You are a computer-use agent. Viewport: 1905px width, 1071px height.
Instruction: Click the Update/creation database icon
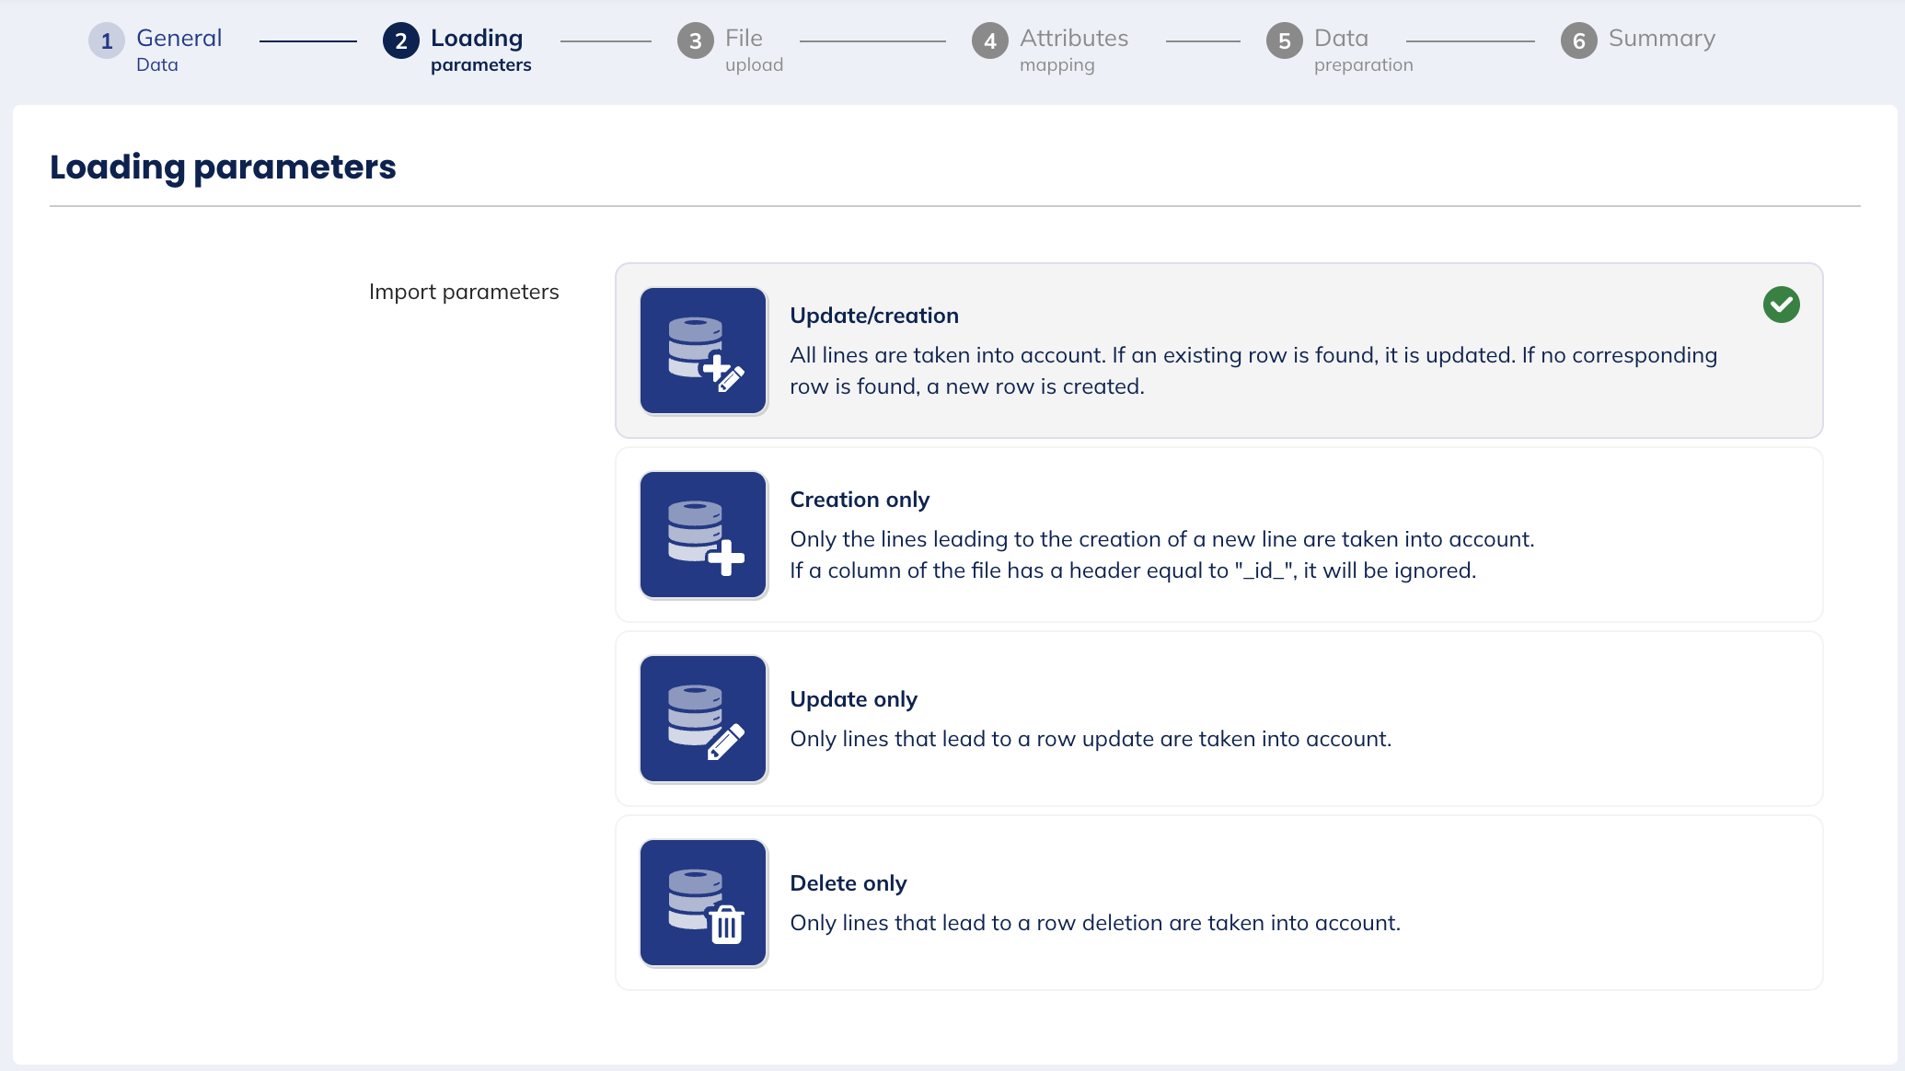703,351
